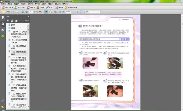Open the 注释(C) menu
This screenshot has height=111, width=183.
(x=30, y=4)
